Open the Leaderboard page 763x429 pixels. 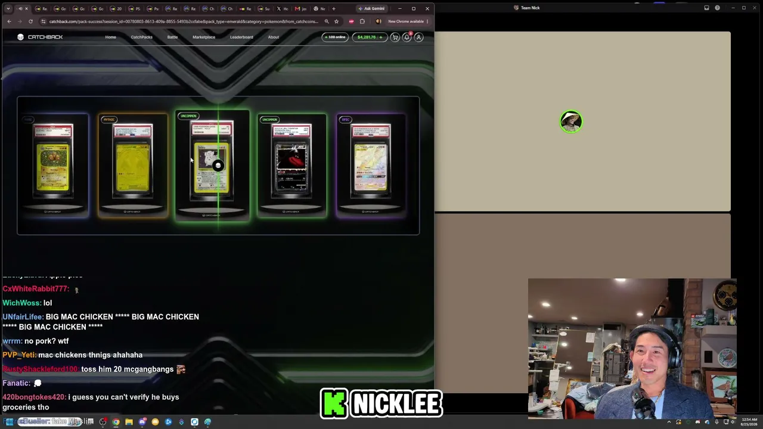241,37
